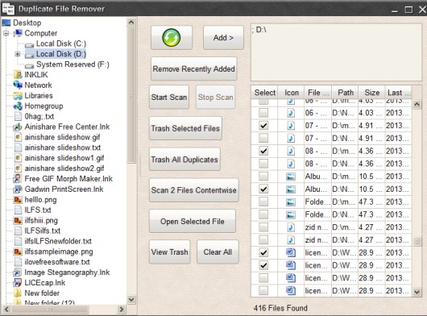The height and width of the screenshot is (316, 427).
Task: Click helllo.png image file icon
Action: pyautogui.click(x=18, y=200)
